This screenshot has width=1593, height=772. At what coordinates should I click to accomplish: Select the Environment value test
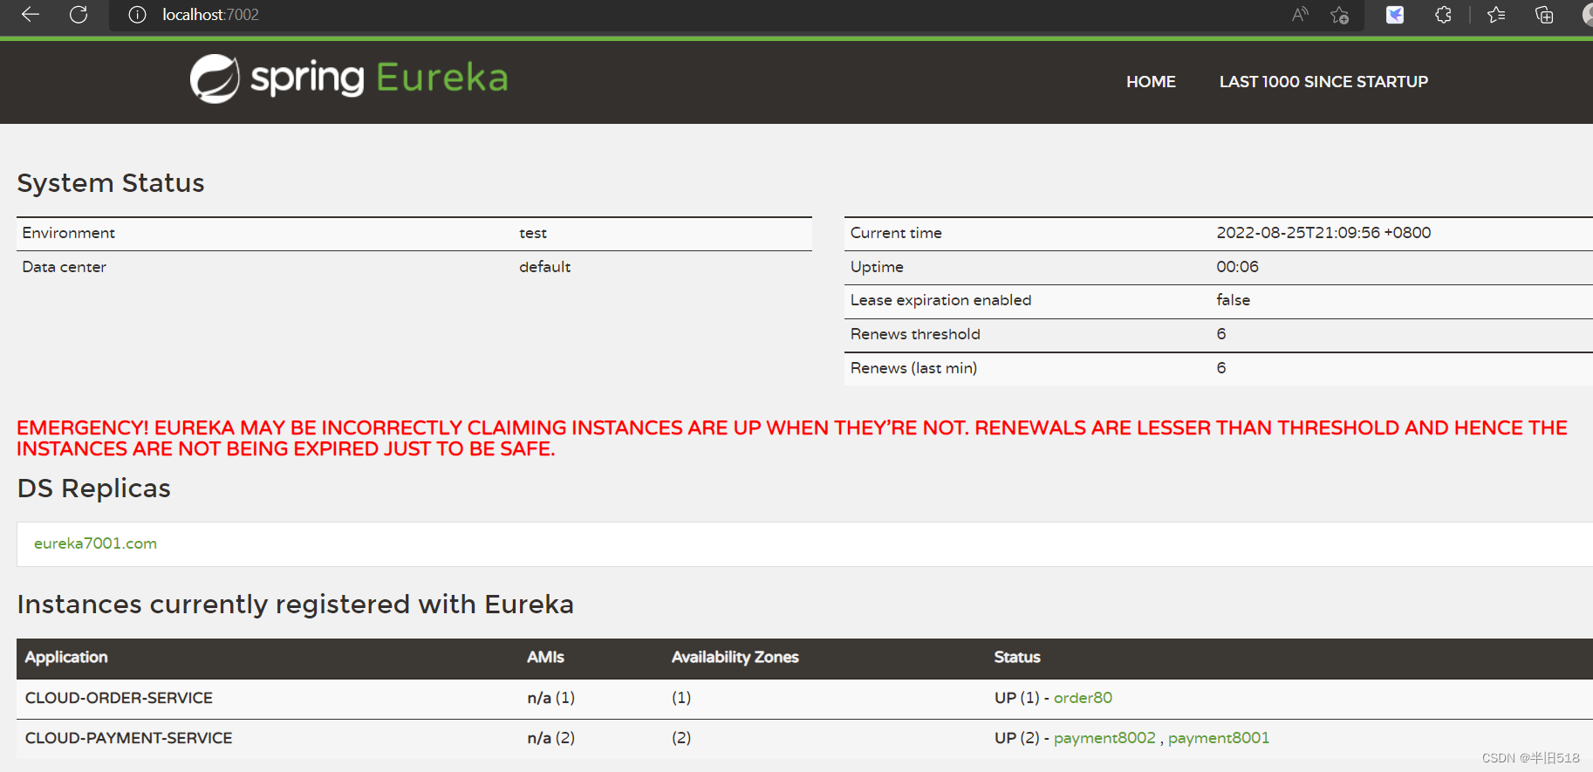533,234
